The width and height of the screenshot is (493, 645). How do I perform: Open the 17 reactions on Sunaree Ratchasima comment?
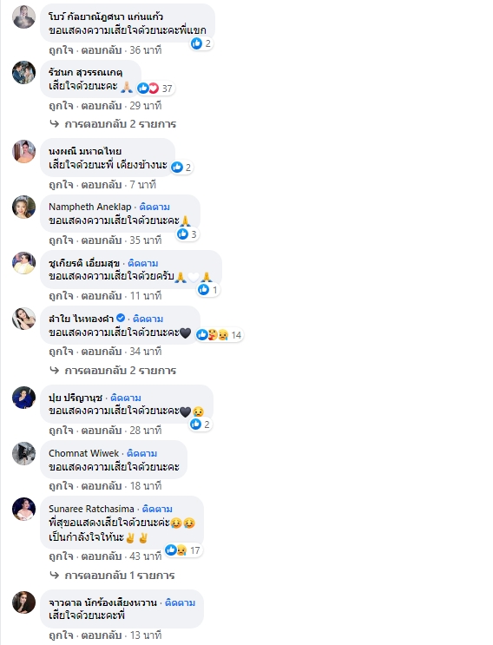[183, 550]
